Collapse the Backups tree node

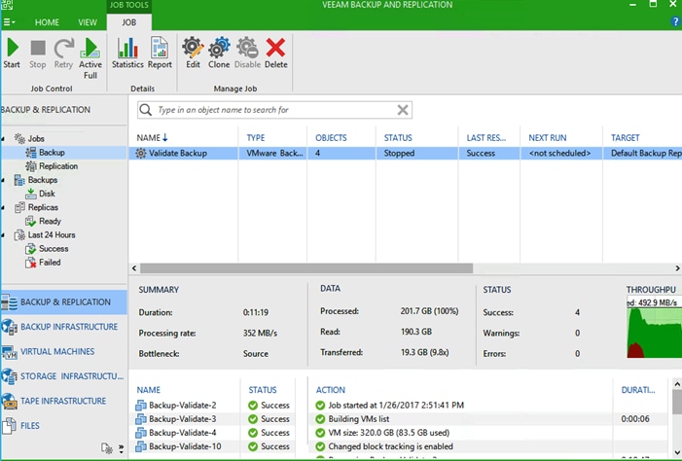[4, 180]
